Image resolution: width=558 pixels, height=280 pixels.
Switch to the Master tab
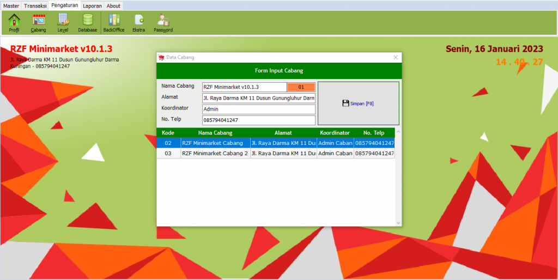coord(11,6)
